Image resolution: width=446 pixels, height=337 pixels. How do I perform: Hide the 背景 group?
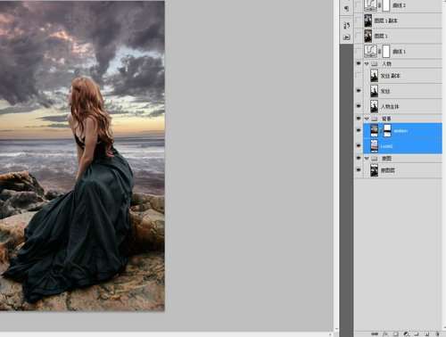[x=359, y=119]
